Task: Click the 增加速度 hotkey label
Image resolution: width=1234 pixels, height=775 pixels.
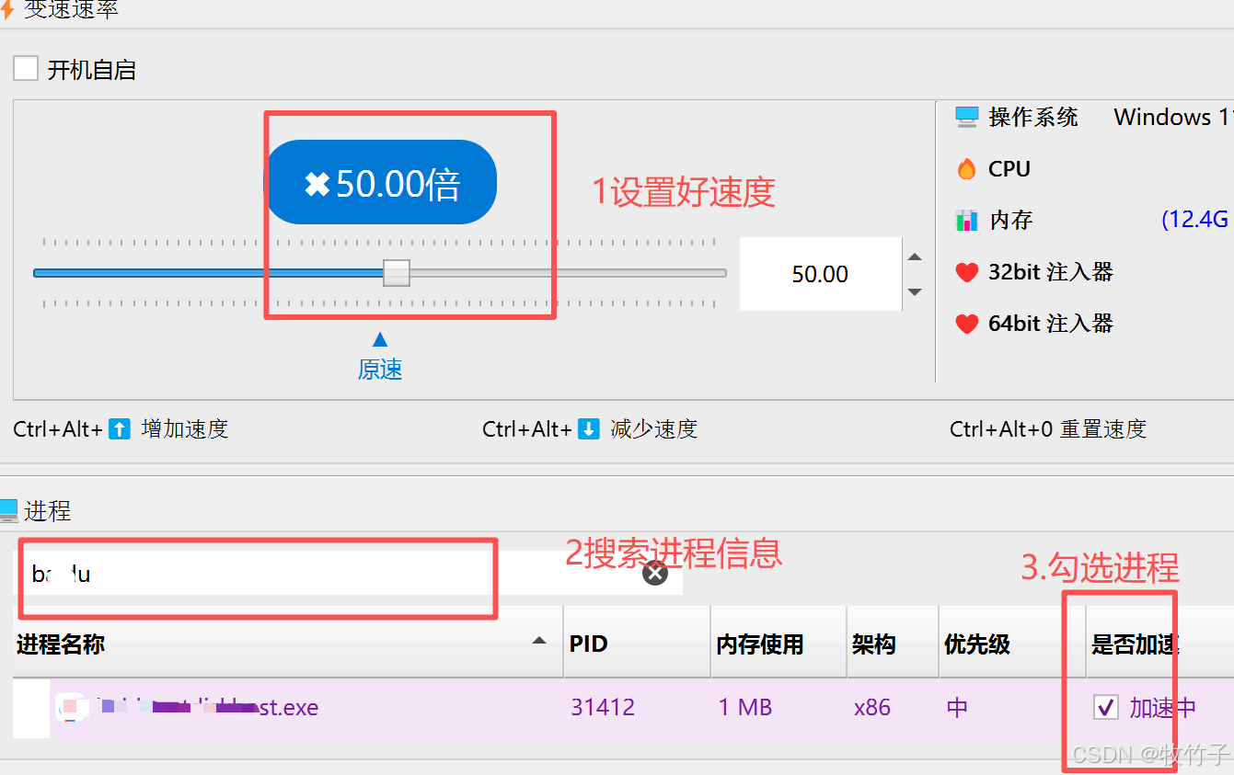Action: point(184,428)
